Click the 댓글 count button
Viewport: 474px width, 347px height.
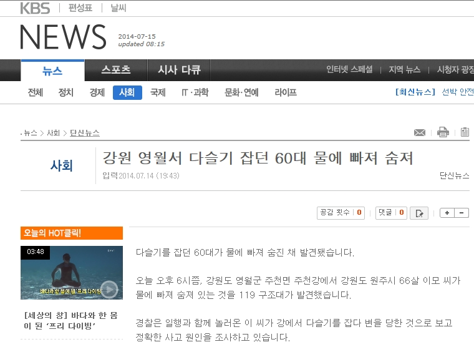[x=391, y=213]
